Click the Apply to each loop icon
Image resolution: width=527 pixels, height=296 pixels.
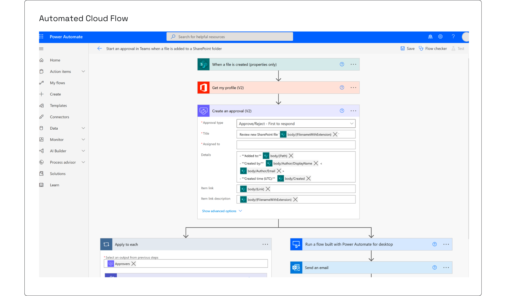(x=106, y=244)
